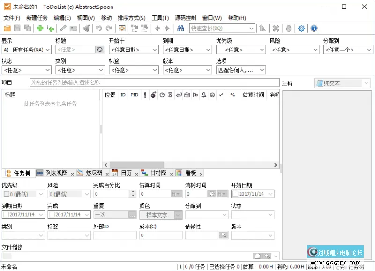Open the 工具(T) menu
375x271 pixels.
point(160,18)
